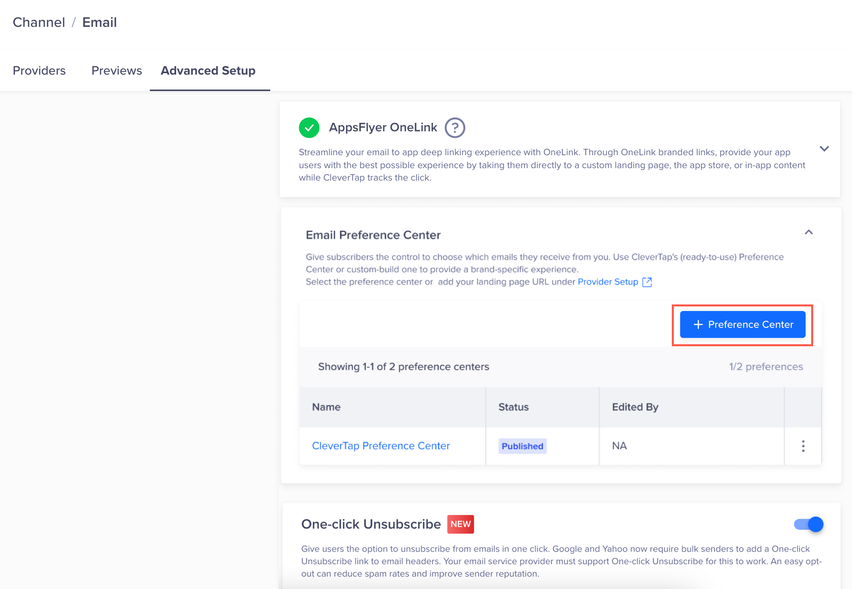Click the One-click Unsubscribe heading
Viewport: 852px width, 589px height.
click(x=371, y=524)
